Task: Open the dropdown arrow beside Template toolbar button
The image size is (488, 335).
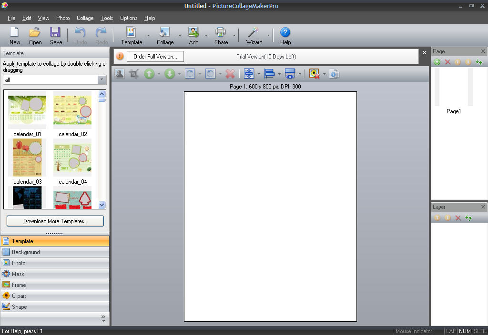Action: (148, 36)
